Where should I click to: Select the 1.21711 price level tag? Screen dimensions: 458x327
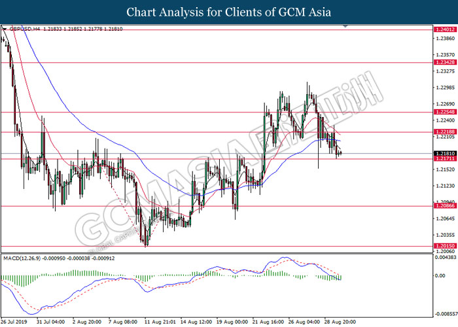point(445,158)
